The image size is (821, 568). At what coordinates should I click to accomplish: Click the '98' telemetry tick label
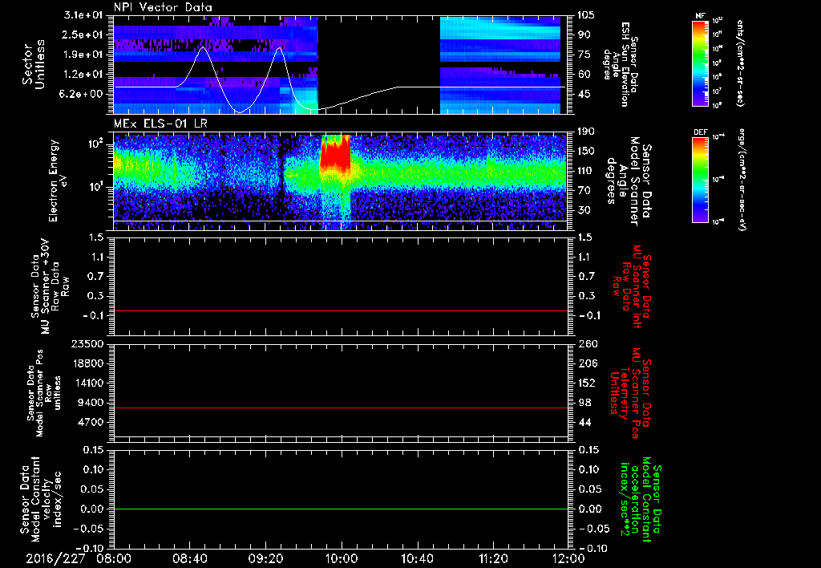click(584, 403)
